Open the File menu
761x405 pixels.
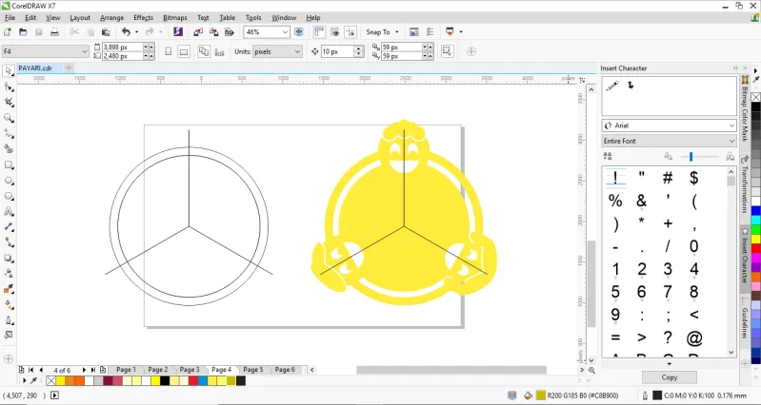10,17
